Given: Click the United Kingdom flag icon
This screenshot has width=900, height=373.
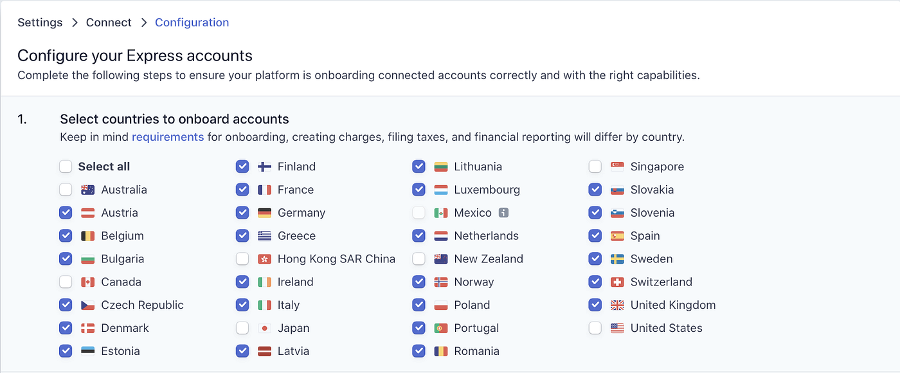Looking at the screenshot, I should coord(617,305).
